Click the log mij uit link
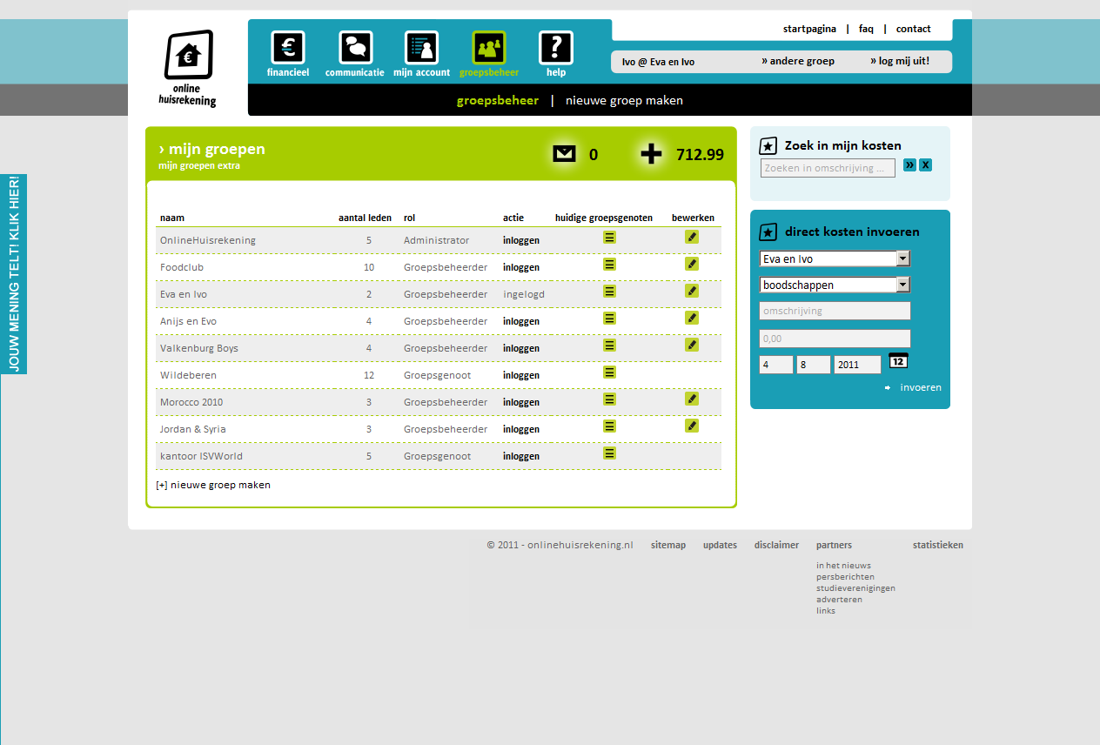The image size is (1100, 745). 900,61
